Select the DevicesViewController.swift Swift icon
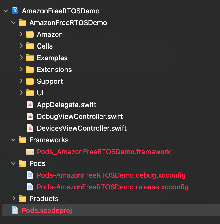Screen dimensions: 220x224 point(30,128)
